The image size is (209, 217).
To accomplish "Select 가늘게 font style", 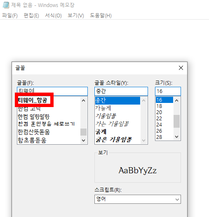I will pos(103,108).
